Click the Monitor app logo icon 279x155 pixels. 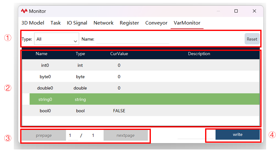pos(24,11)
